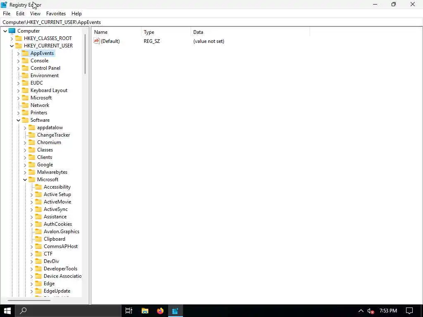Open the View menu
Screen dimensions: 423x317
[x=35, y=14]
